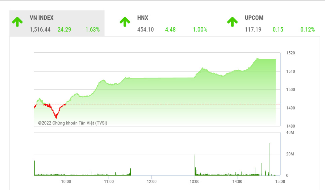The height and width of the screenshot is (190, 325).
Task: Select the HNX 1.00% change figure
Action: coord(200,30)
